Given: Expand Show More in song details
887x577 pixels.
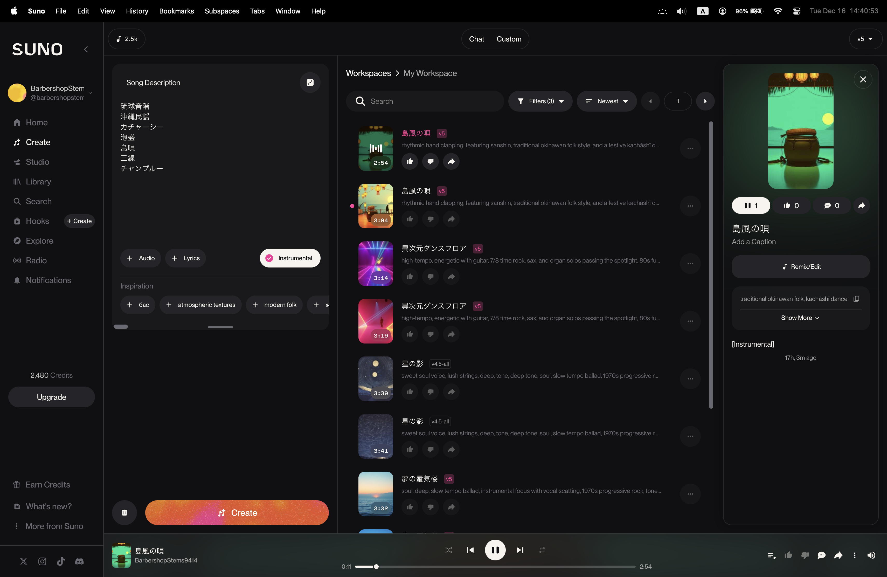Looking at the screenshot, I should coord(800,318).
